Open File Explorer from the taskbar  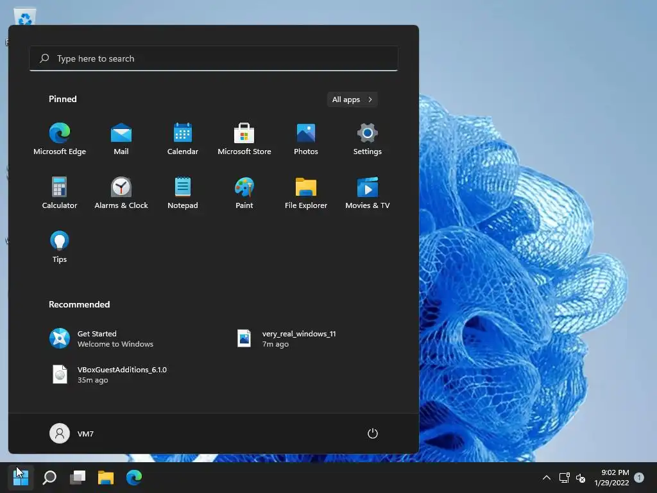pyautogui.click(x=106, y=477)
